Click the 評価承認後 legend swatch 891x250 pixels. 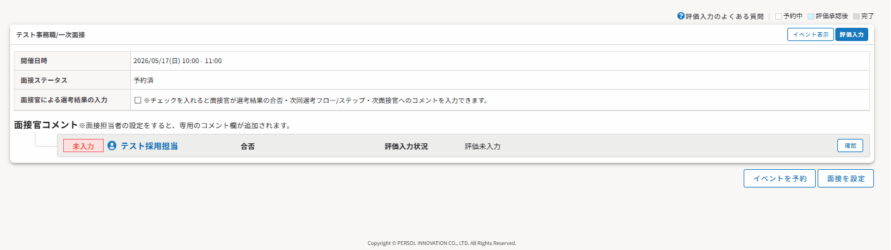(811, 16)
